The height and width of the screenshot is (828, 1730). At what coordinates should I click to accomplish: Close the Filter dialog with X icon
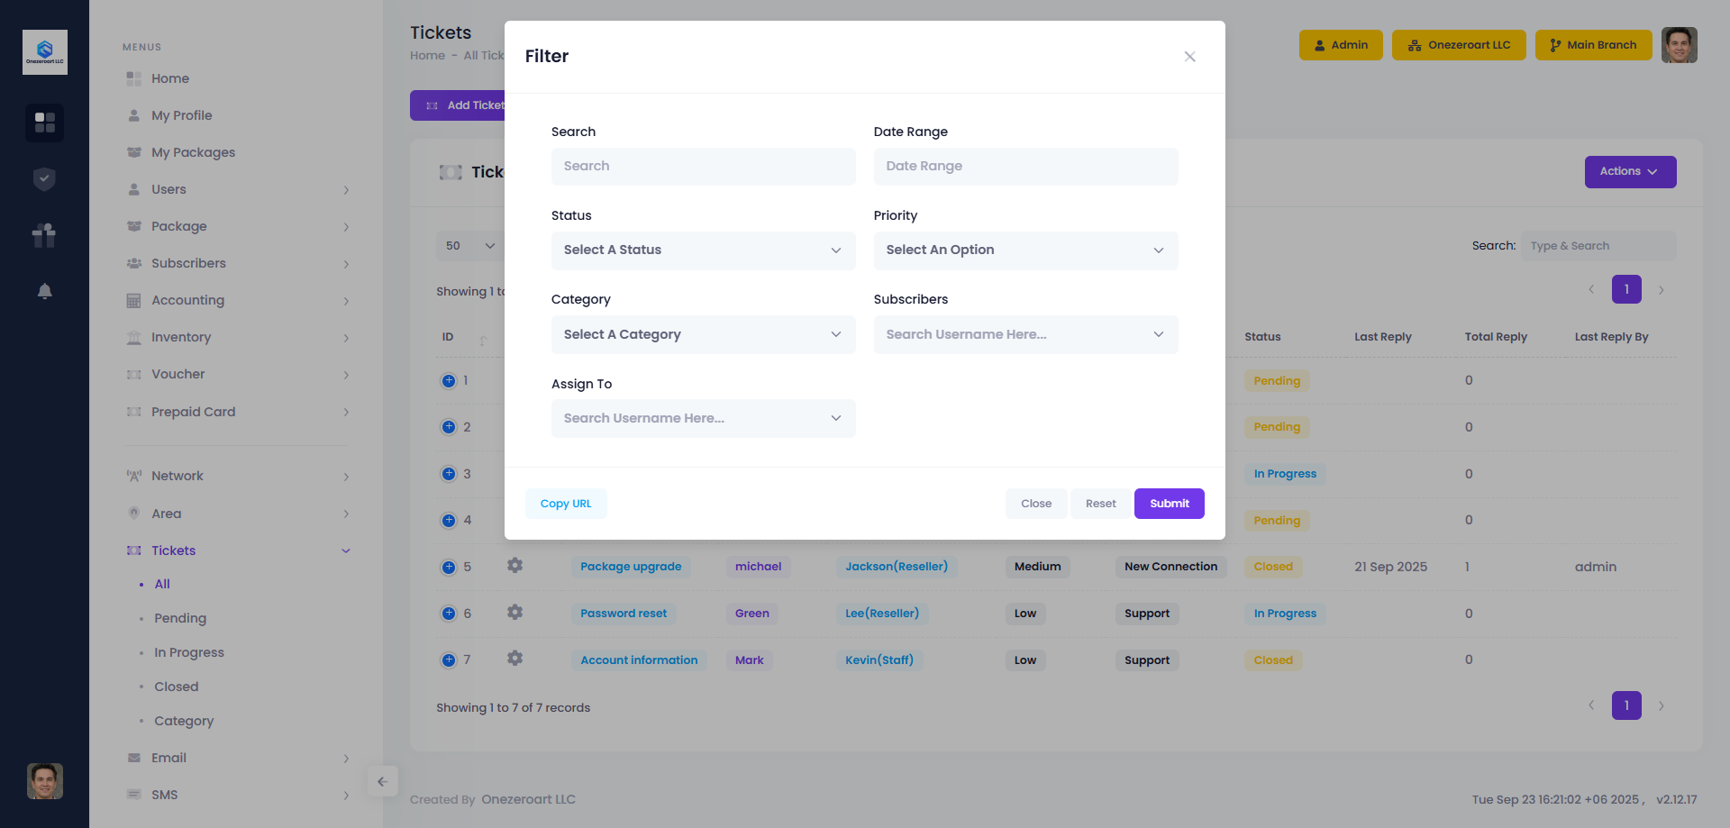(x=1189, y=57)
